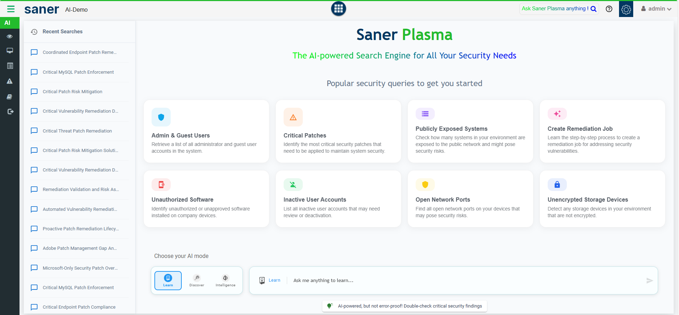Open the monitor devices sidebar icon
Image resolution: width=679 pixels, height=315 pixels.
click(x=10, y=51)
